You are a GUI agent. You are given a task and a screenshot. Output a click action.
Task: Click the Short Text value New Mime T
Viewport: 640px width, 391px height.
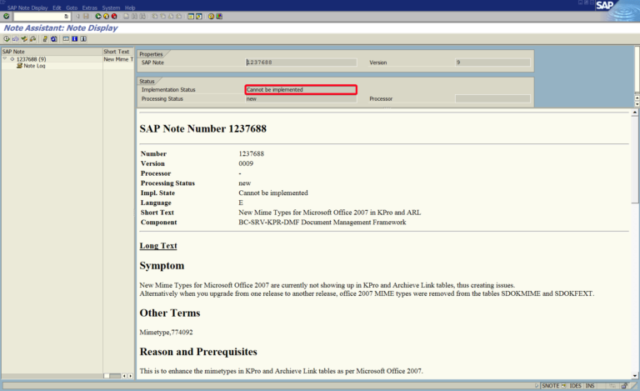pyautogui.click(x=118, y=59)
